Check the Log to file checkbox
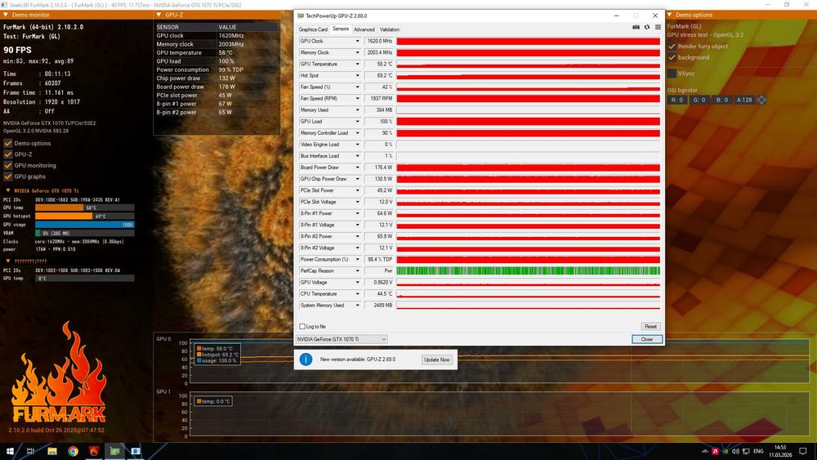Screen dimensions: 817x460 (x=302, y=326)
